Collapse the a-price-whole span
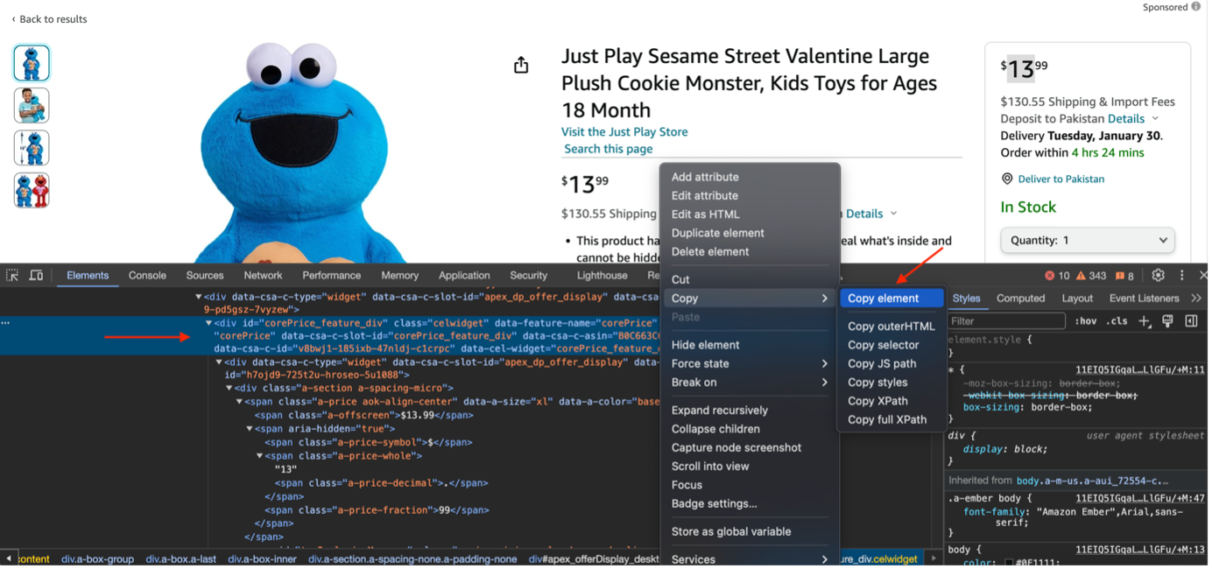 click(x=260, y=457)
